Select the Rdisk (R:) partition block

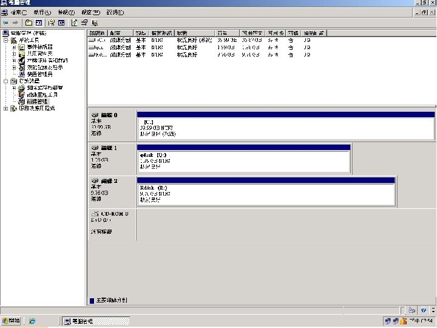[266, 191]
